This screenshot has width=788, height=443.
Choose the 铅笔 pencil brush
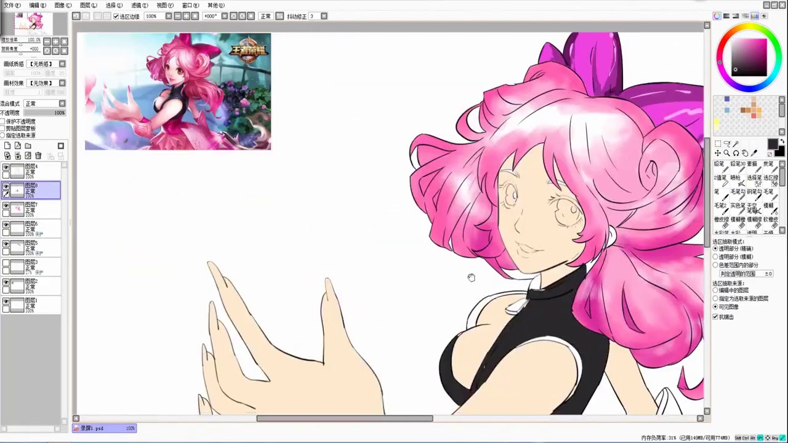coord(721,167)
